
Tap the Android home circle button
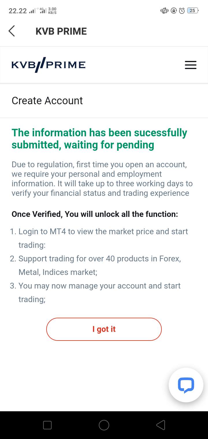click(x=104, y=425)
